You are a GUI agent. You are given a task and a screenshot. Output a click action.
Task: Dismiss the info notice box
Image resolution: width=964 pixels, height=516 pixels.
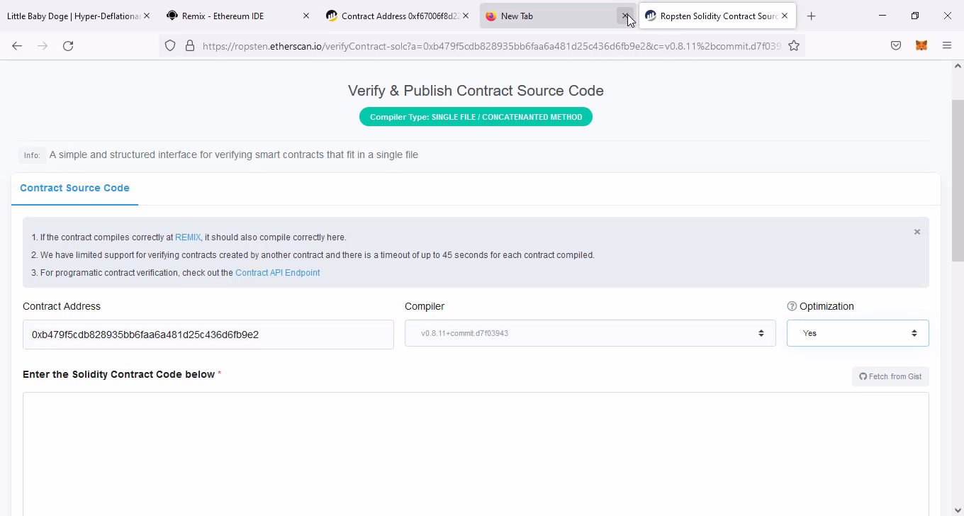click(917, 232)
